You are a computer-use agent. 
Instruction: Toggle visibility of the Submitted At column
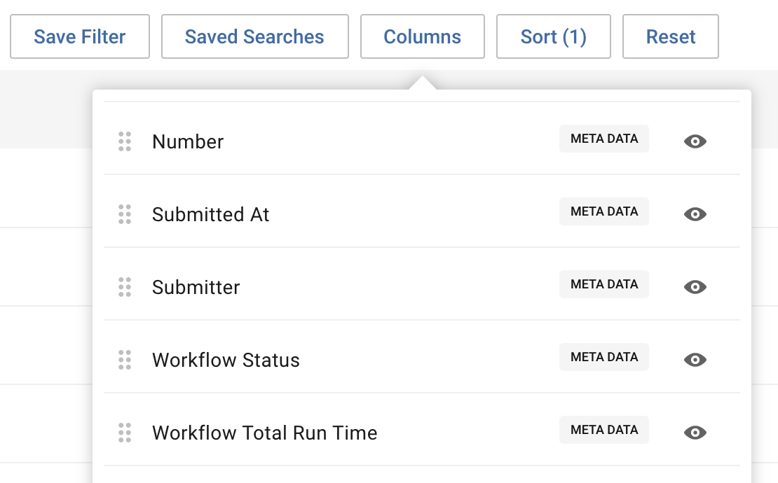coord(695,214)
